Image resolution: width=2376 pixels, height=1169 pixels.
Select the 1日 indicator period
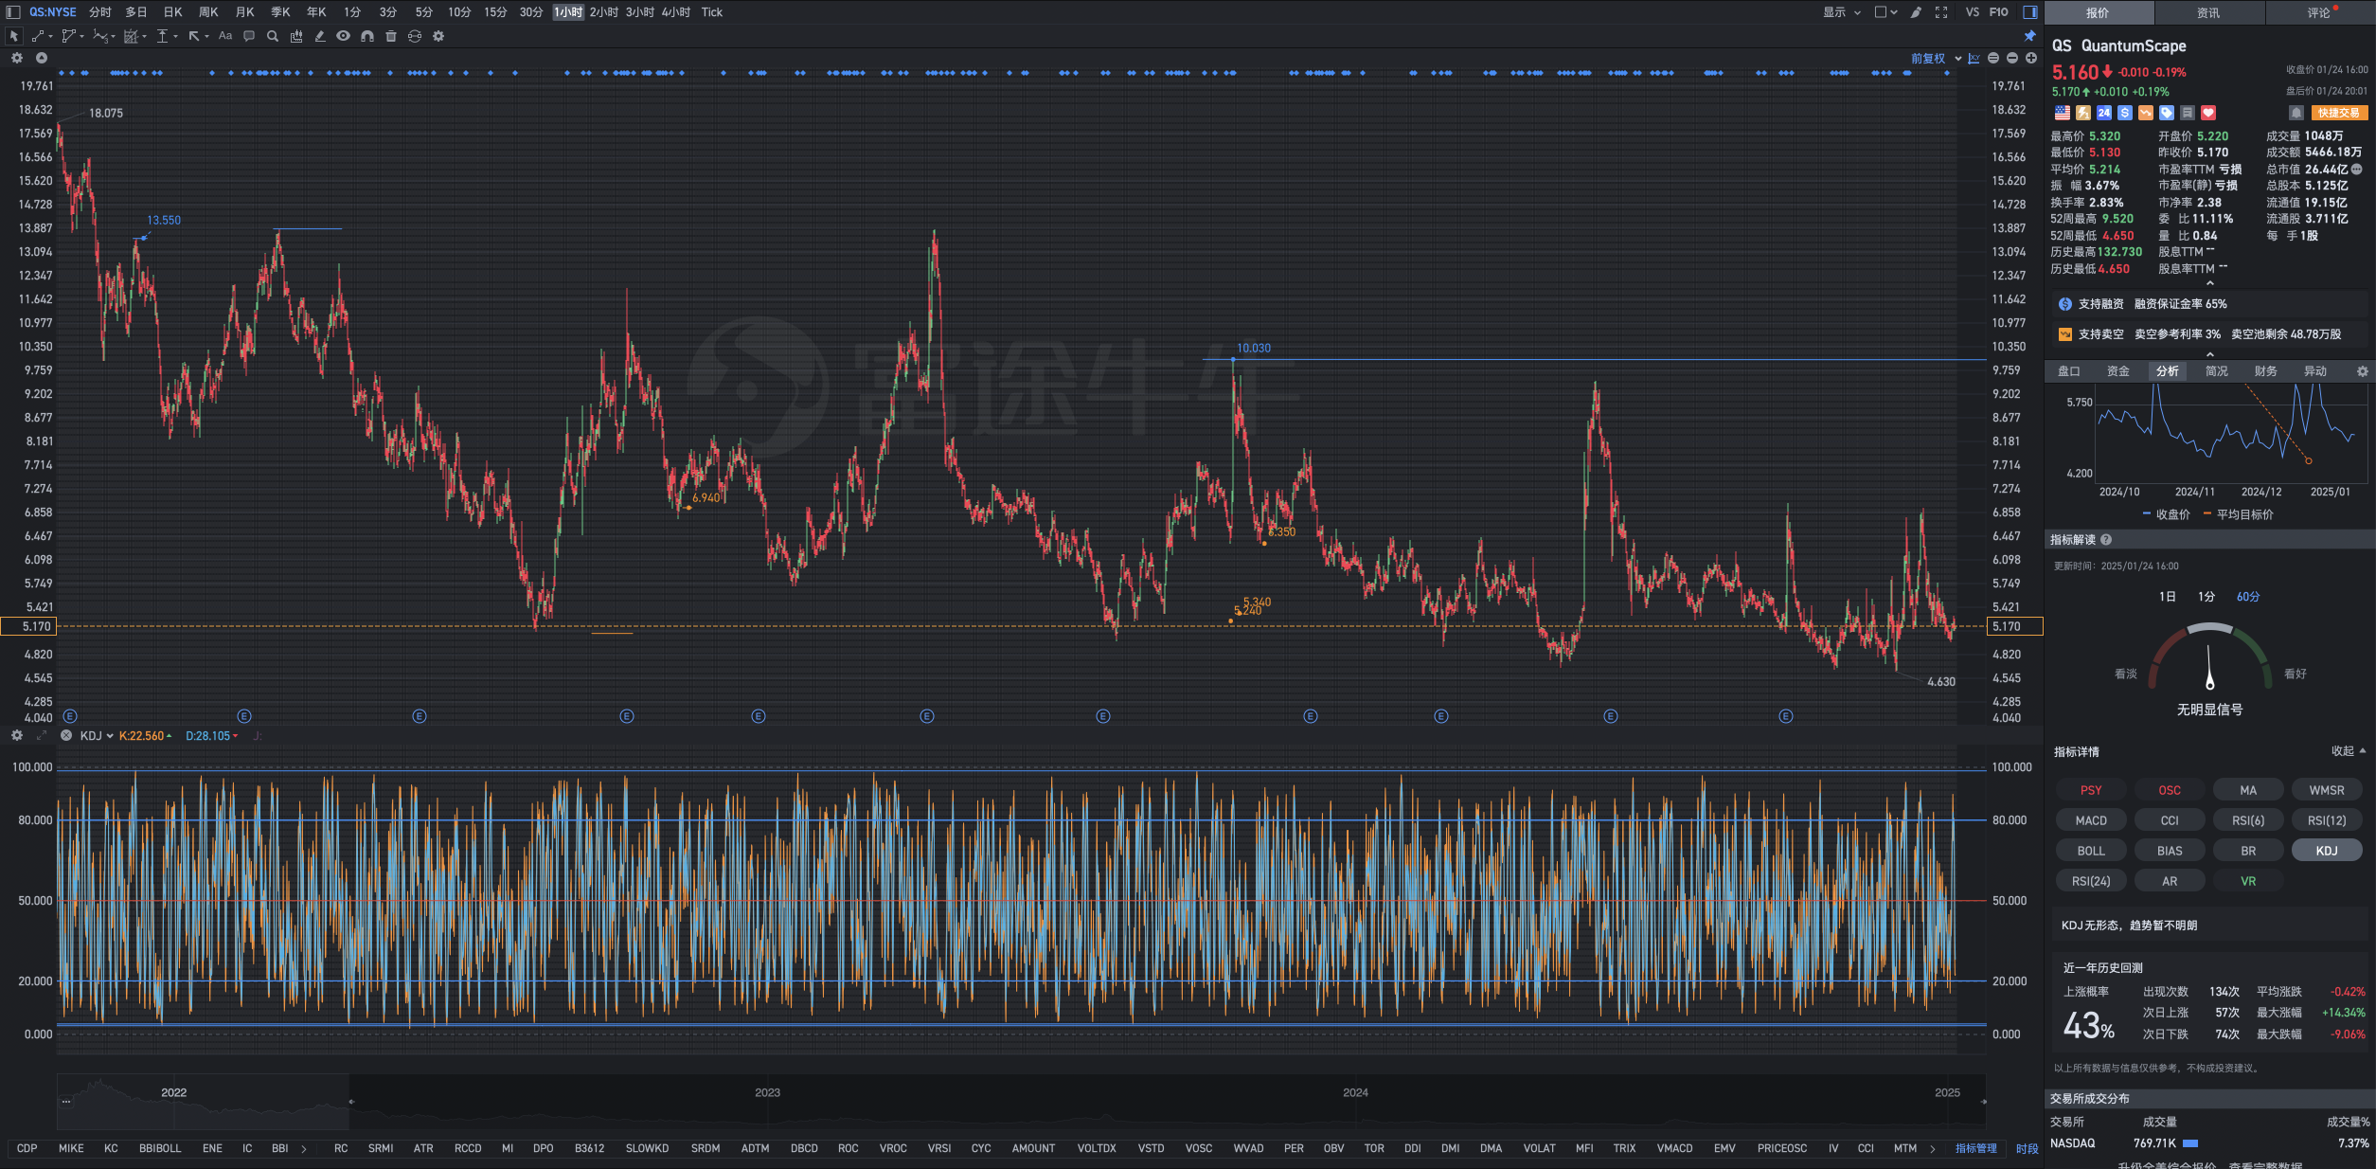2167,597
